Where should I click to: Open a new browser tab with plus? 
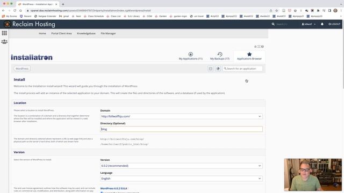coord(63,4)
